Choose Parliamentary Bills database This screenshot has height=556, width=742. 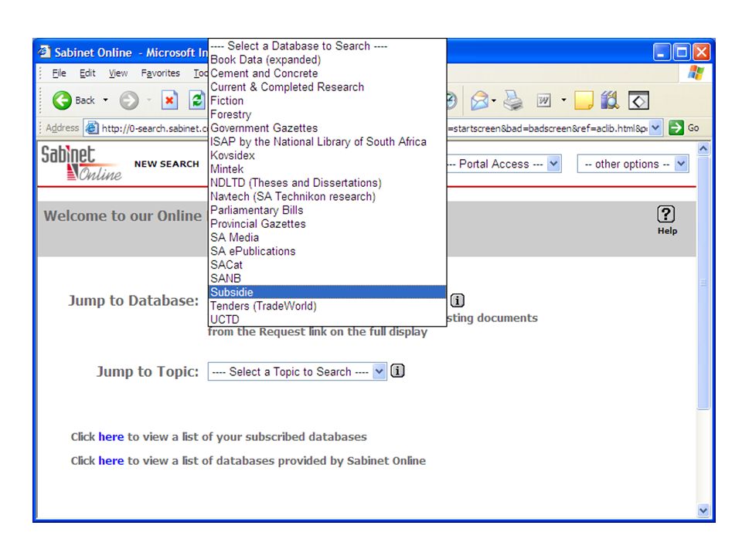click(327, 210)
